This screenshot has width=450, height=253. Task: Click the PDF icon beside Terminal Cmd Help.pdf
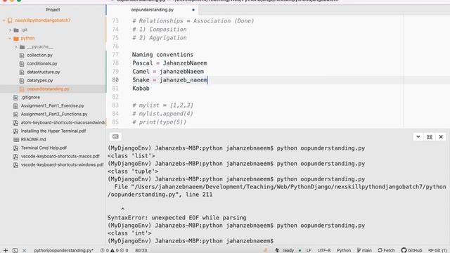(x=15, y=148)
